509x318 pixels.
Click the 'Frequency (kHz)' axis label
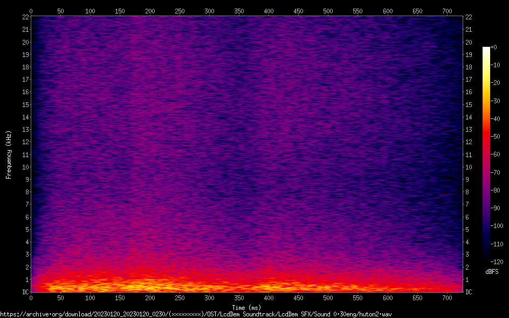9,154
